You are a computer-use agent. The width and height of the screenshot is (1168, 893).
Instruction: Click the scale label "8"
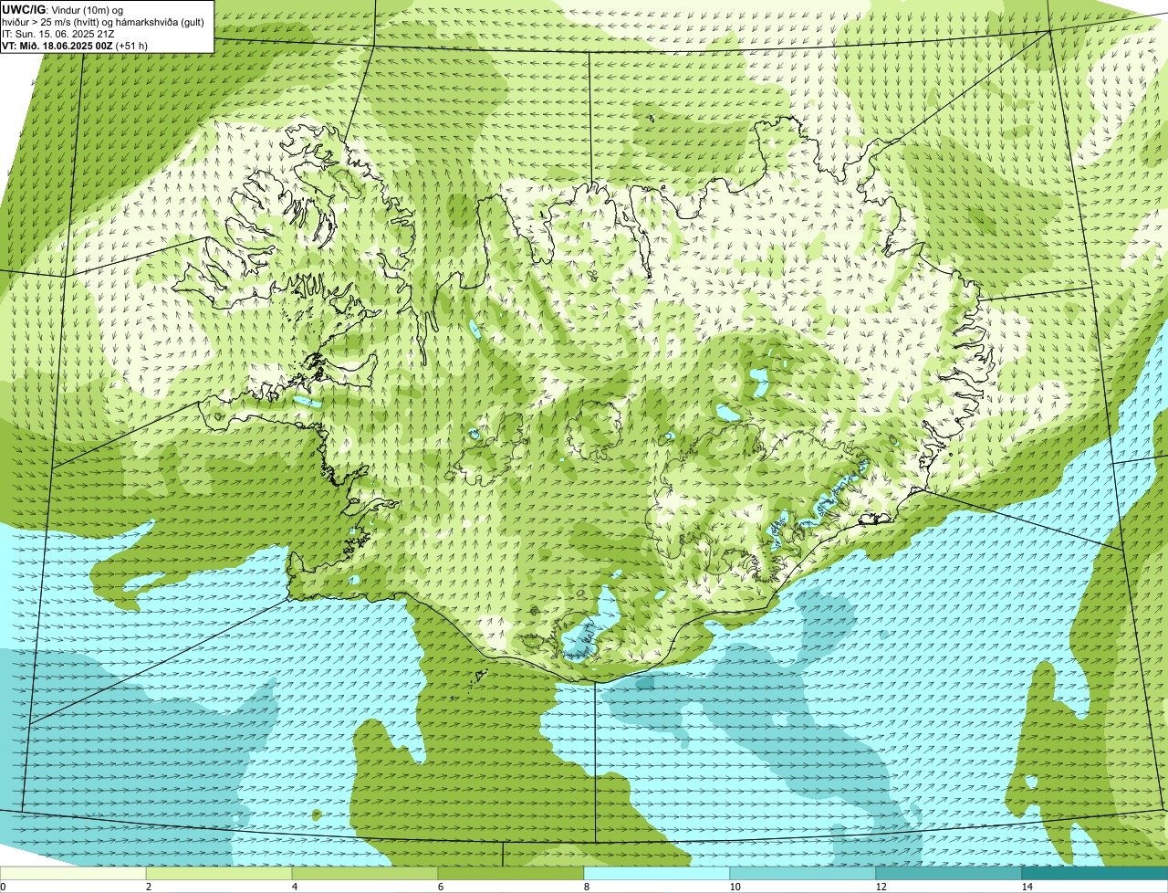click(x=586, y=887)
